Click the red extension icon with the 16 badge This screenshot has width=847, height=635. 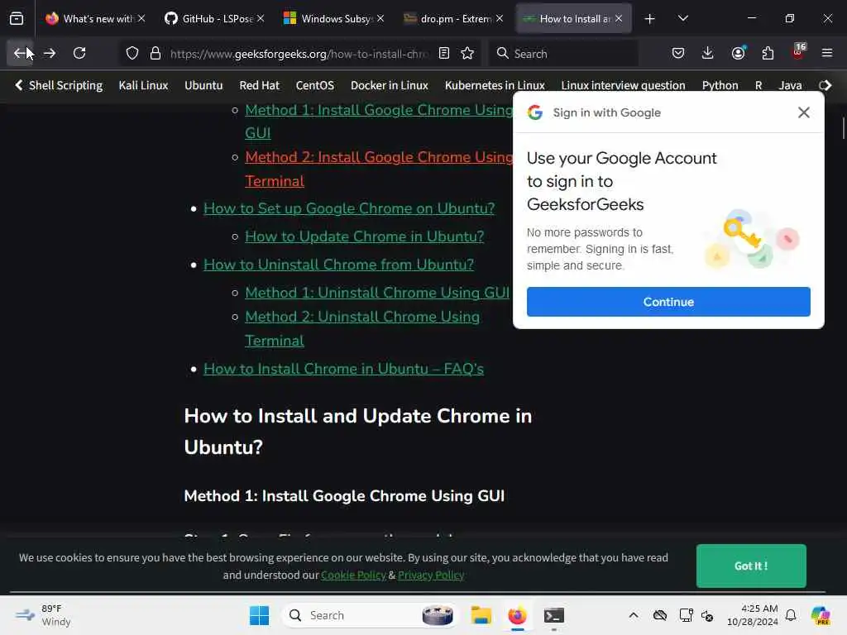[798, 53]
